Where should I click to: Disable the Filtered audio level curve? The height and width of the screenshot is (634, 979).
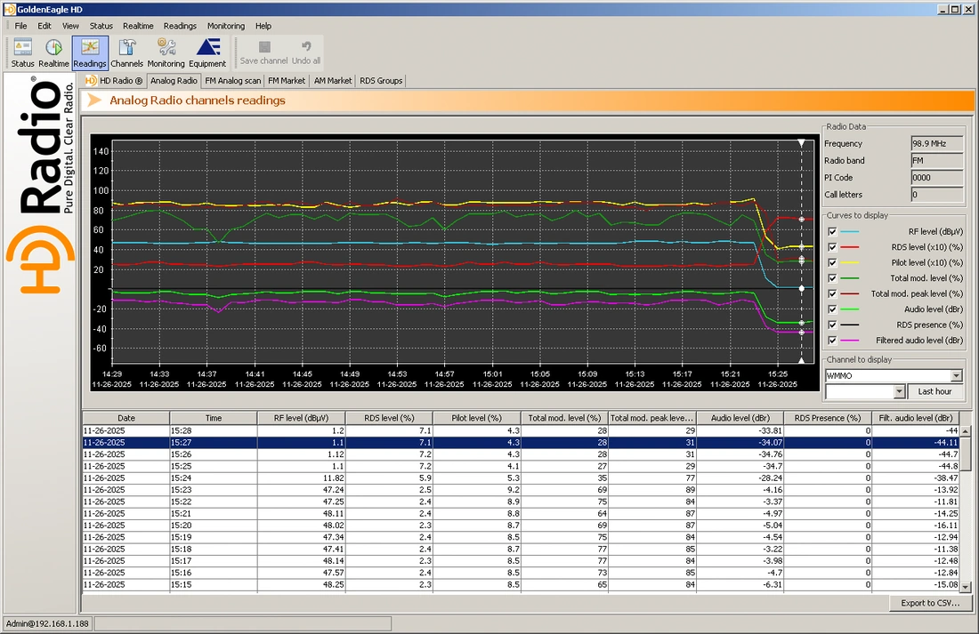coord(832,341)
